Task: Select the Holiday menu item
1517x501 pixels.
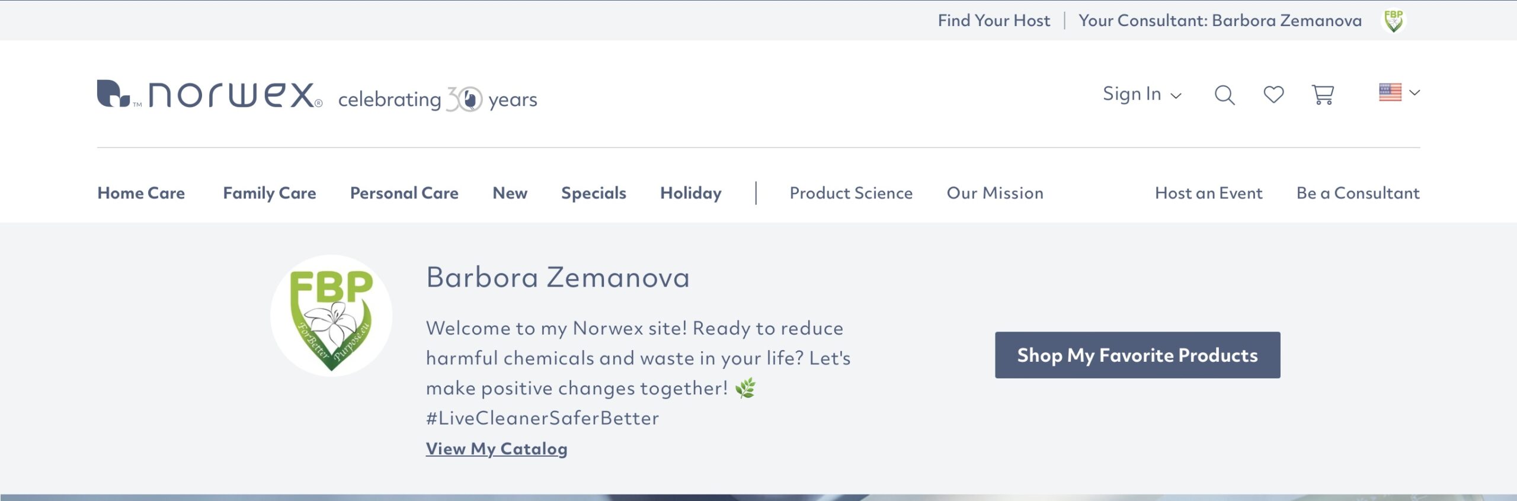Action: [691, 193]
